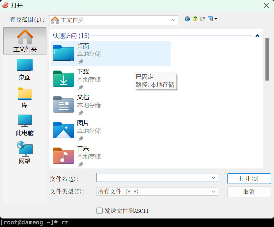Click the 打开(O) button
The height and width of the screenshot is (227, 274).
tap(249, 179)
